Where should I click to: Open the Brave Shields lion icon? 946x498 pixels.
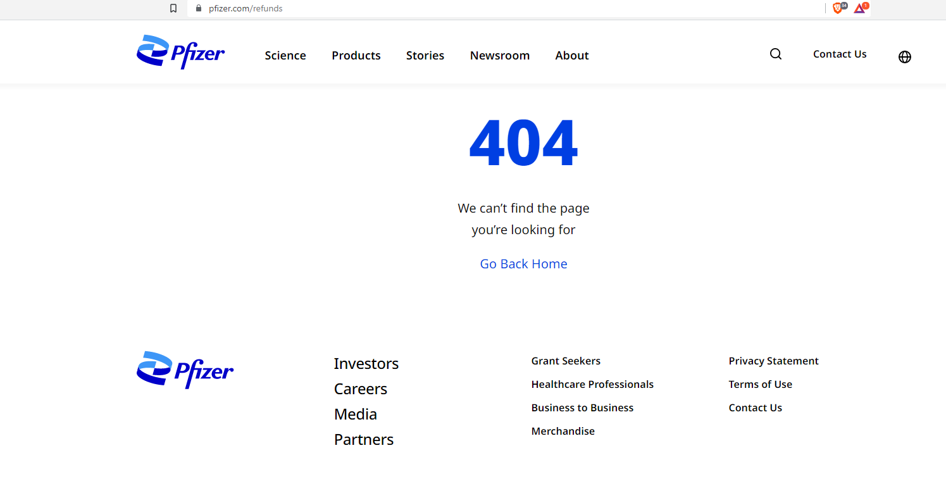tap(838, 8)
